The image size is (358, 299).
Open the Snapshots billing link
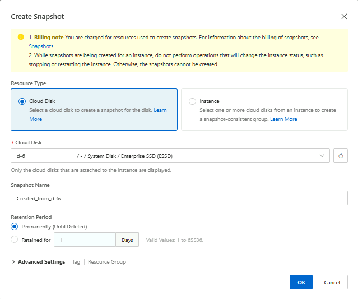(x=41, y=46)
